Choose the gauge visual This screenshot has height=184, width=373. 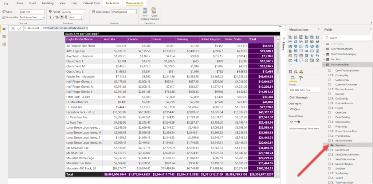tap(306, 51)
